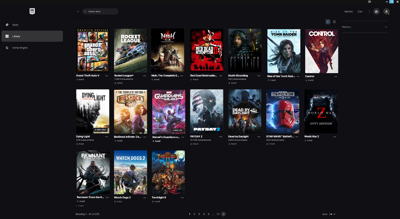Open options menu for Grand Theft Auto V
This screenshot has width=400, height=219.
click(107, 76)
